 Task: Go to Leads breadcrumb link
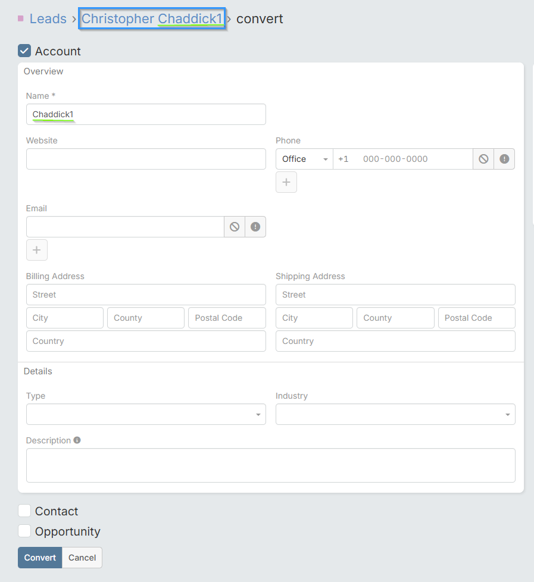(48, 19)
